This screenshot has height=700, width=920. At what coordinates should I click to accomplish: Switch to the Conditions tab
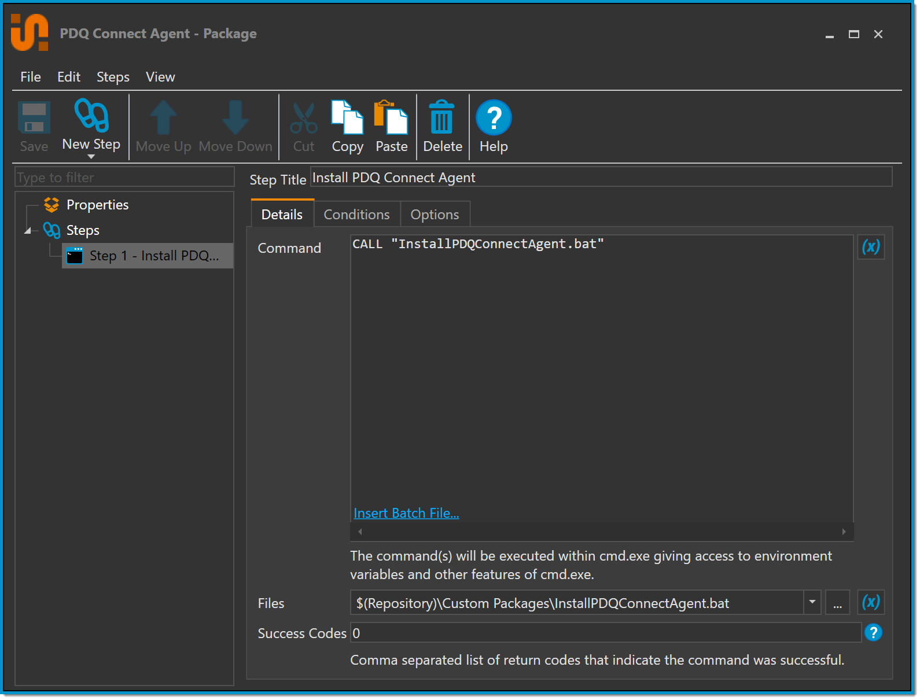(x=357, y=214)
